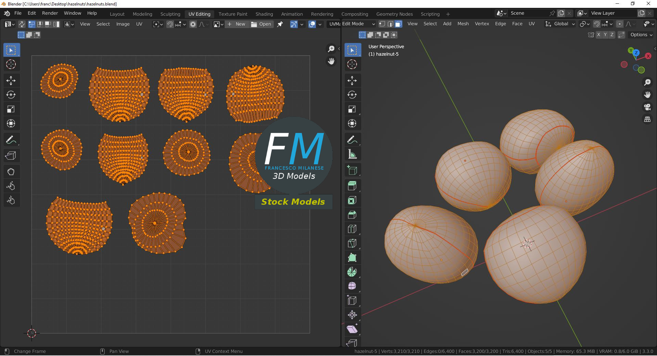Image resolution: width=657 pixels, height=356 pixels.
Task: Toggle X axis mirror in 3D viewport
Action: 598,35
